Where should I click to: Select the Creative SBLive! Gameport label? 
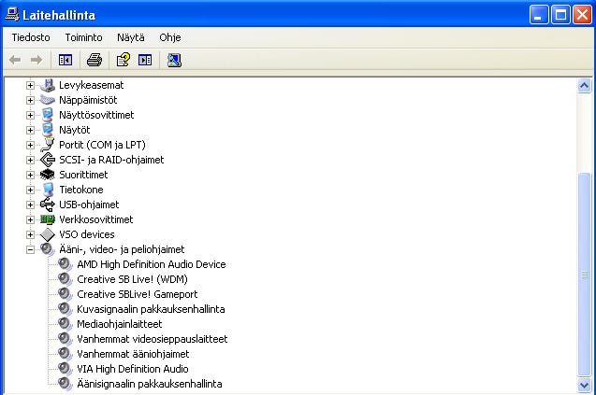click(138, 294)
